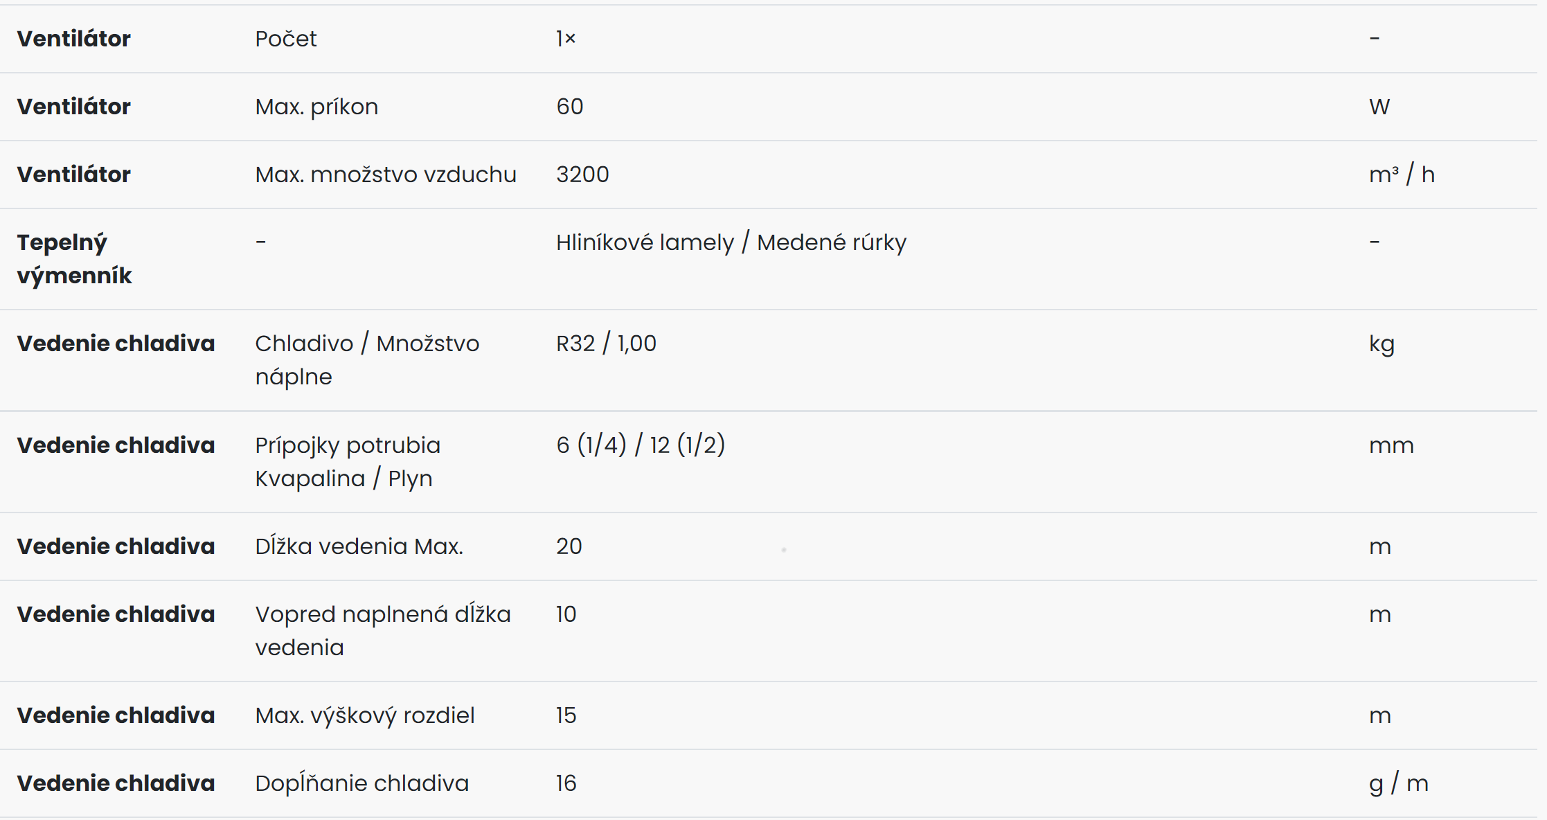Click the m³ / h unit cell
The width and height of the screenshot is (1547, 820).
1402,175
